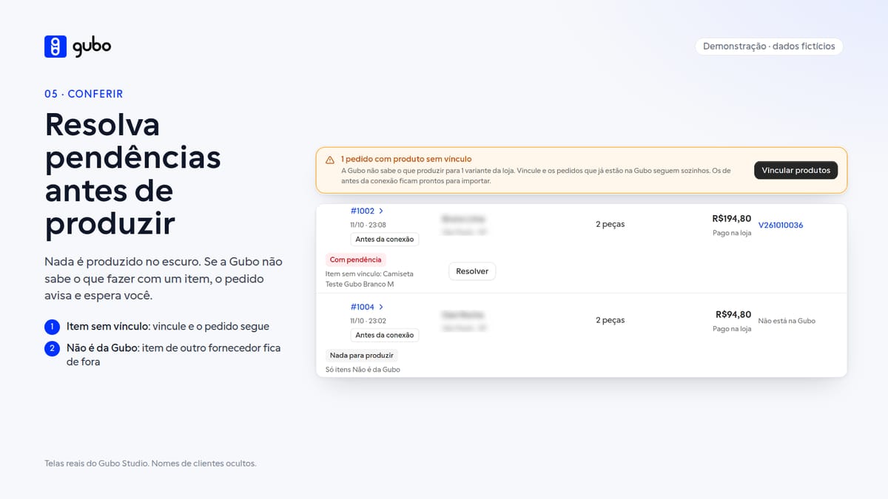Click the 2 peças cell of order #1004
The width and height of the screenshot is (888, 499).
(x=610, y=320)
